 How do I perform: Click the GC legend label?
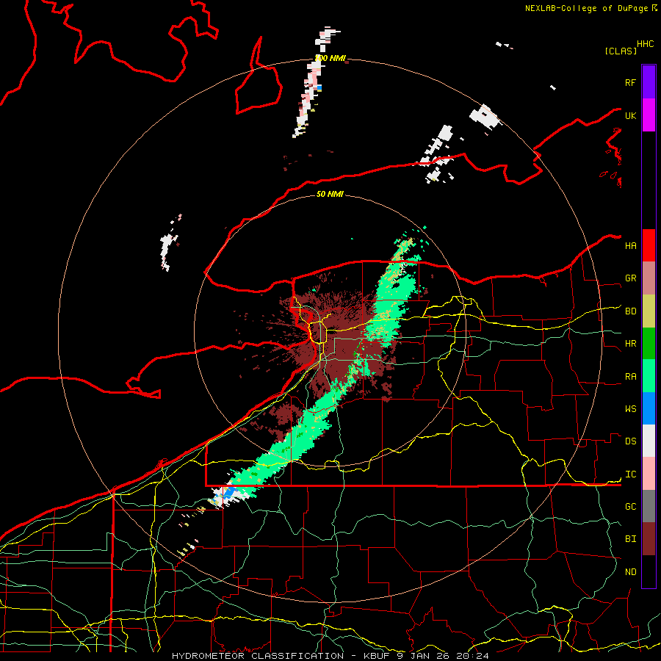630,507
